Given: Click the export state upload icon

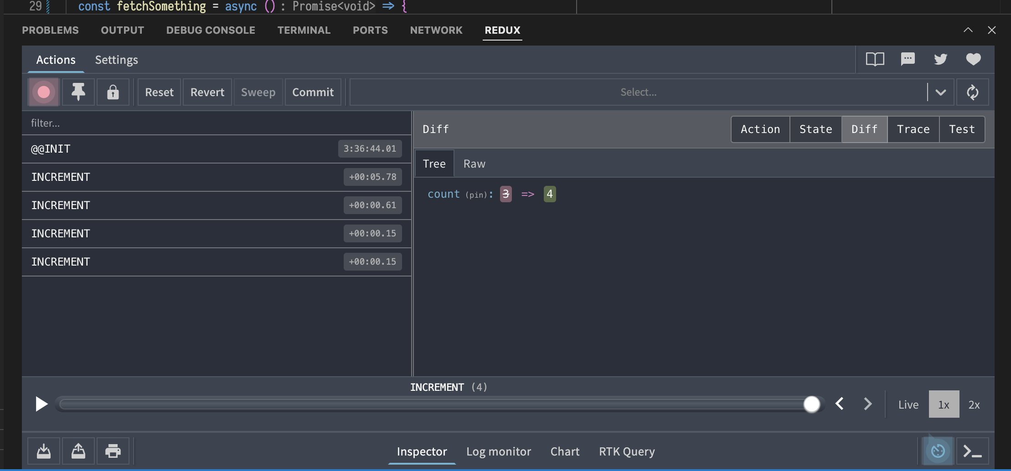Looking at the screenshot, I should (78, 451).
